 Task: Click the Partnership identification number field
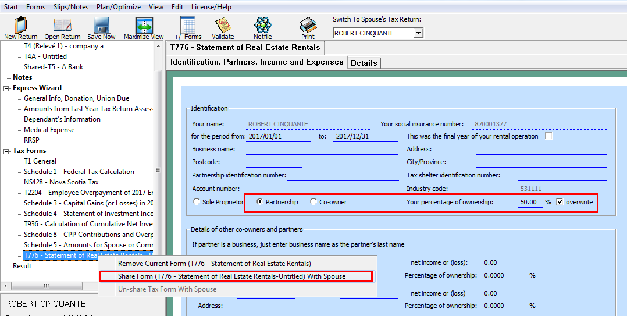(x=343, y=176)
